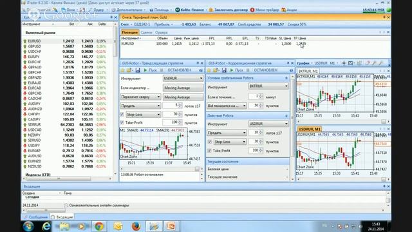The width and height of the screenshot is (412, 232).
Task: Start the correction strategy robot with Пуск
Action: pyautogui.click(x=236, y=70)
